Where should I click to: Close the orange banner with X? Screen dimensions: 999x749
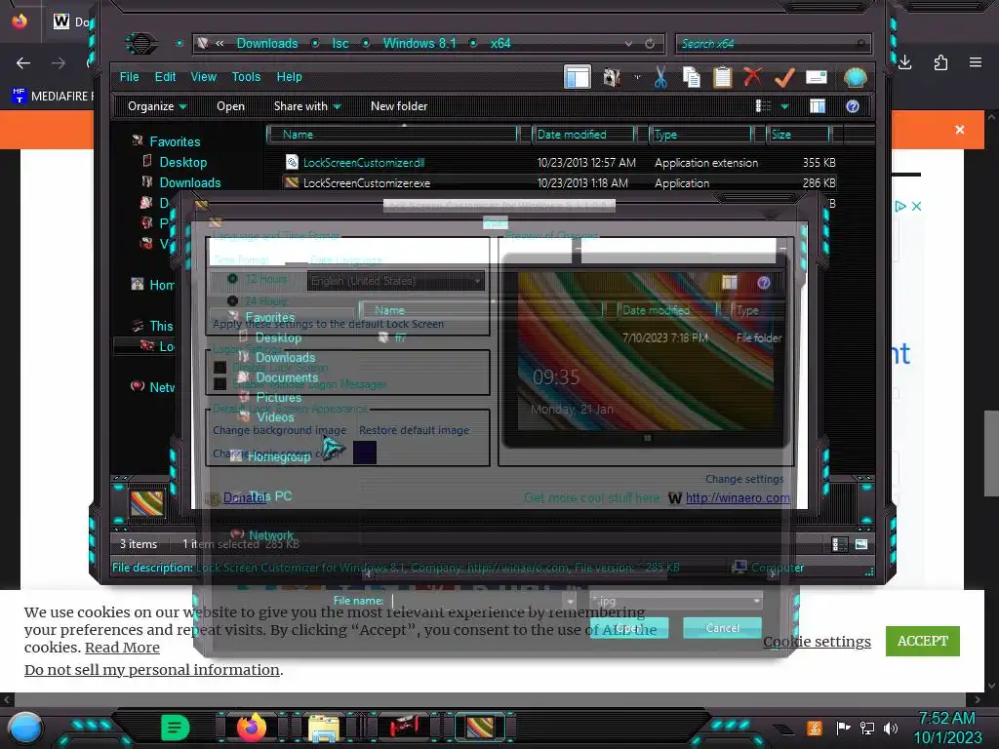pyautogui.click(x=960, y=130)
